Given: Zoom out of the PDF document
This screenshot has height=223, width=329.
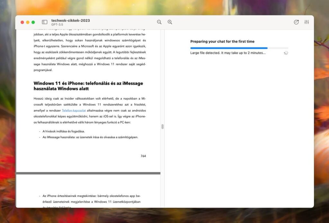Looking at the screenshot, I should point(159,22).
